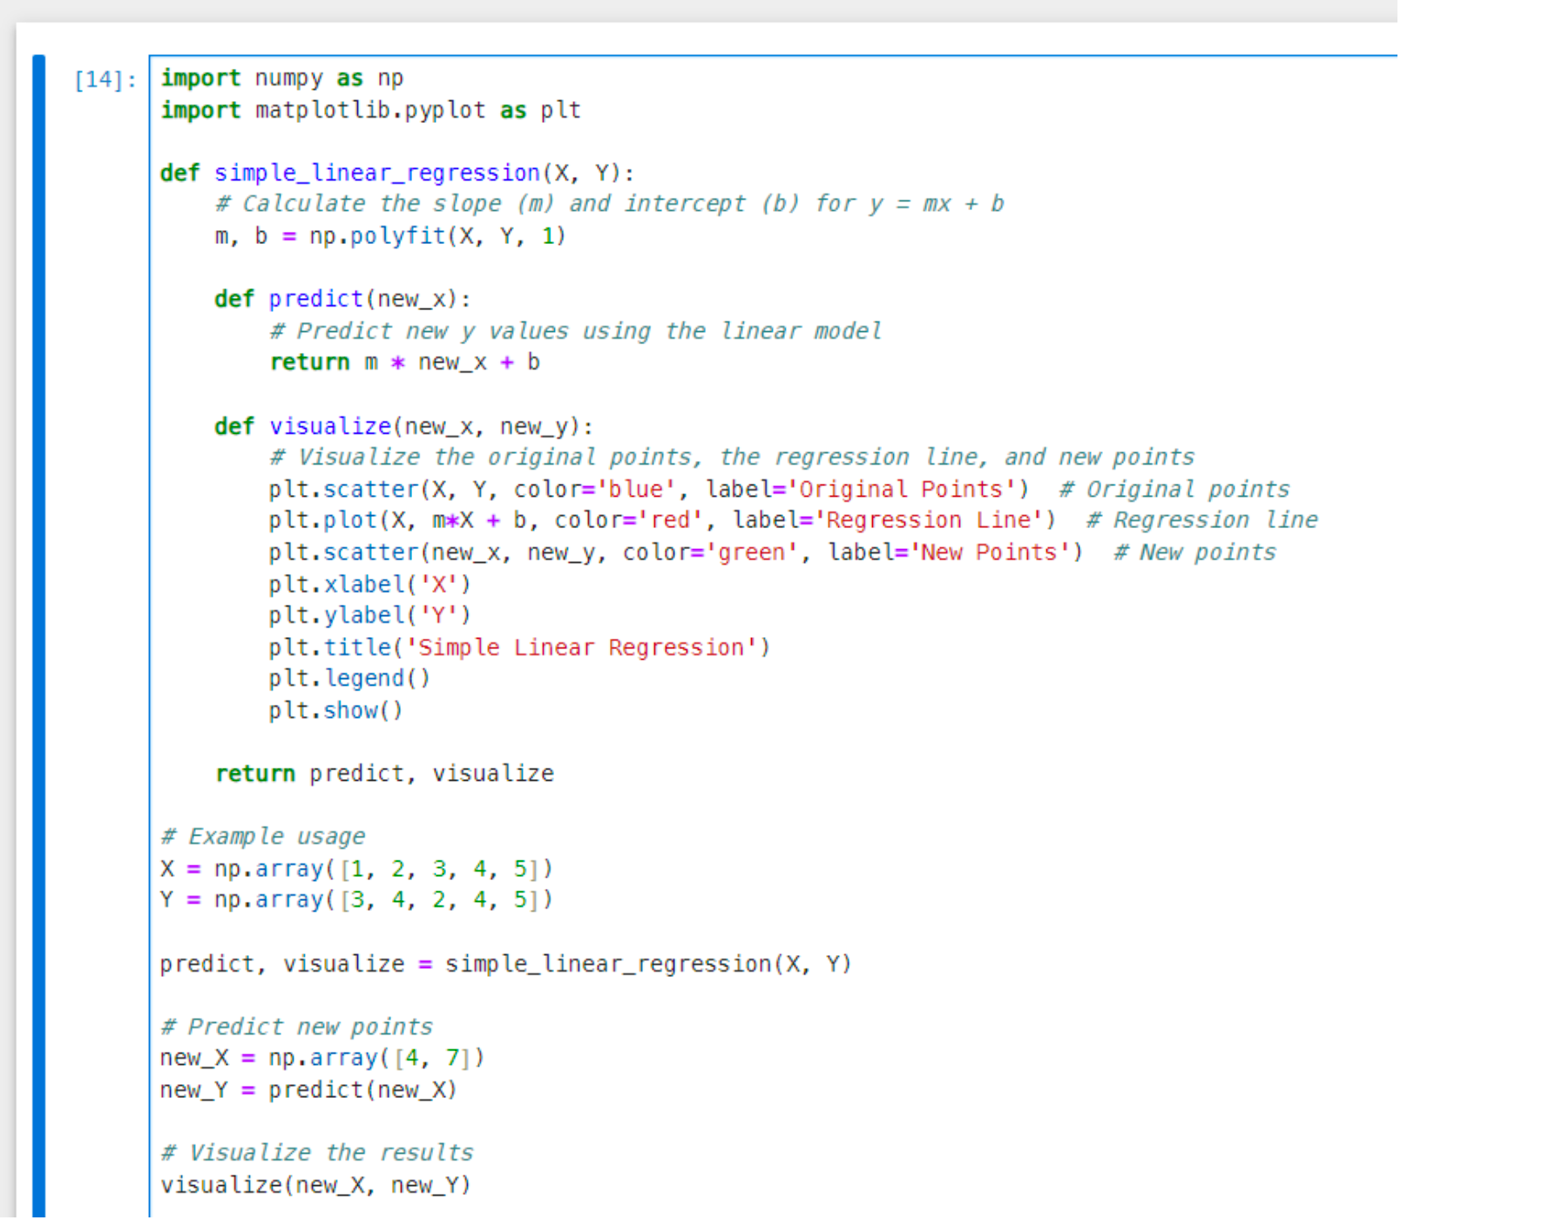1563x1220 pixels.
Task: Collapse the cell using the blue left bar
Action: pos(38,610)
